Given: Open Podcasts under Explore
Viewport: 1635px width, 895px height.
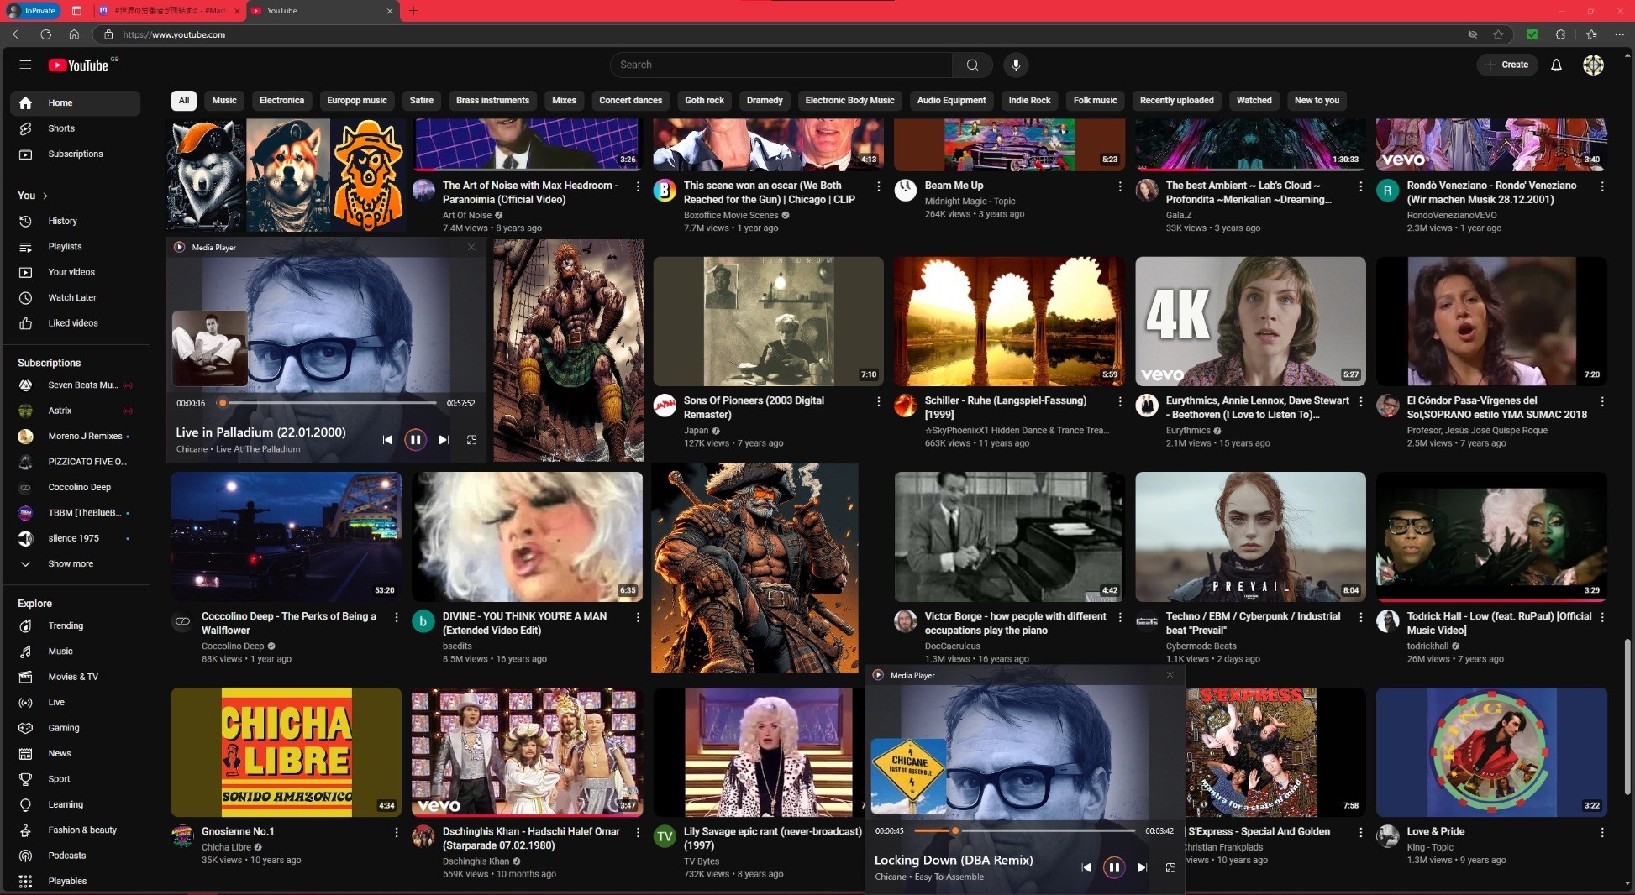Looking at the screenshot, I should pos(75,856).
